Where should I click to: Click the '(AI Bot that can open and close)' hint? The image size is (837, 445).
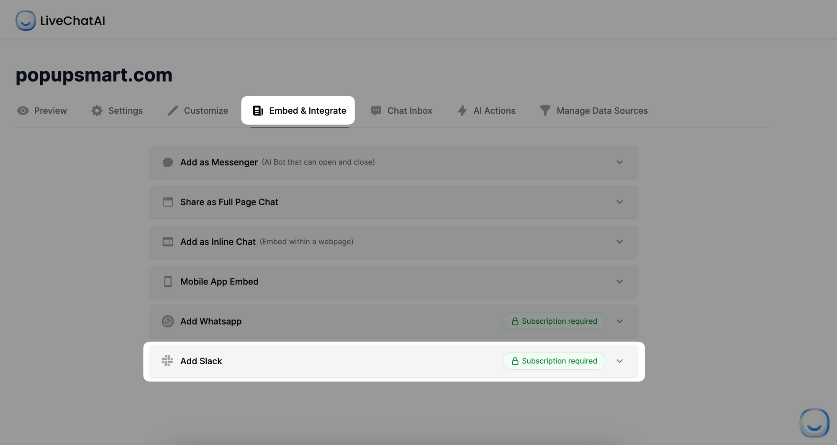click(318, 162)
